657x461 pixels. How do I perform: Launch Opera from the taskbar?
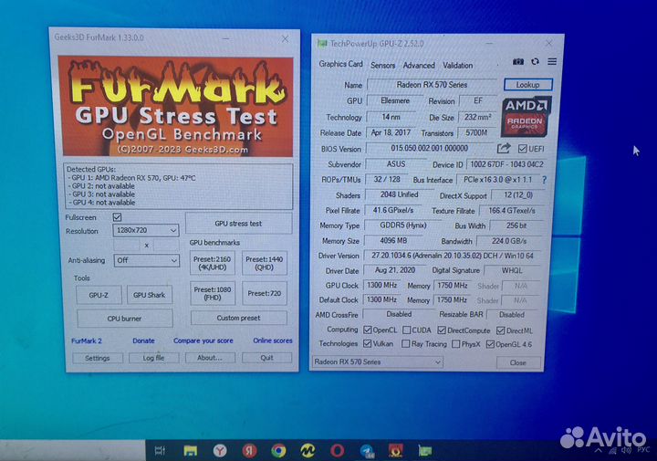coord(338,451)
